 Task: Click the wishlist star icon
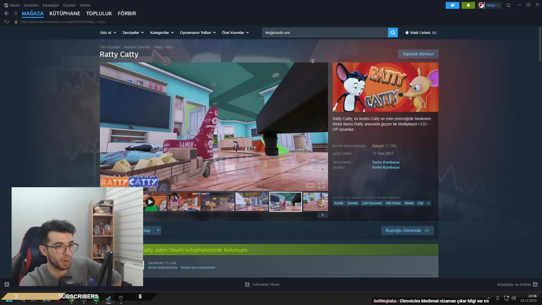407,33
